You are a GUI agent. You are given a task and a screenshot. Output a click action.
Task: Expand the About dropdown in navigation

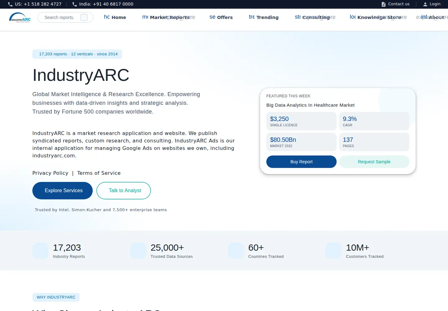(x=432, y=17)
